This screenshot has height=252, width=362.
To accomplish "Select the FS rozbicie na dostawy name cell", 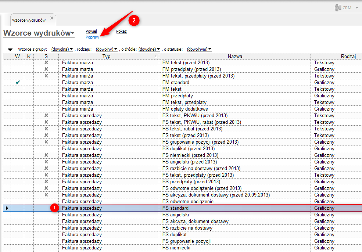I will [235, 228].
